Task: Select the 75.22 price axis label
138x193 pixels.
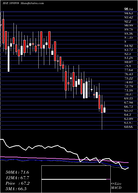Action: pyautogui.click(x=129, y=78)
